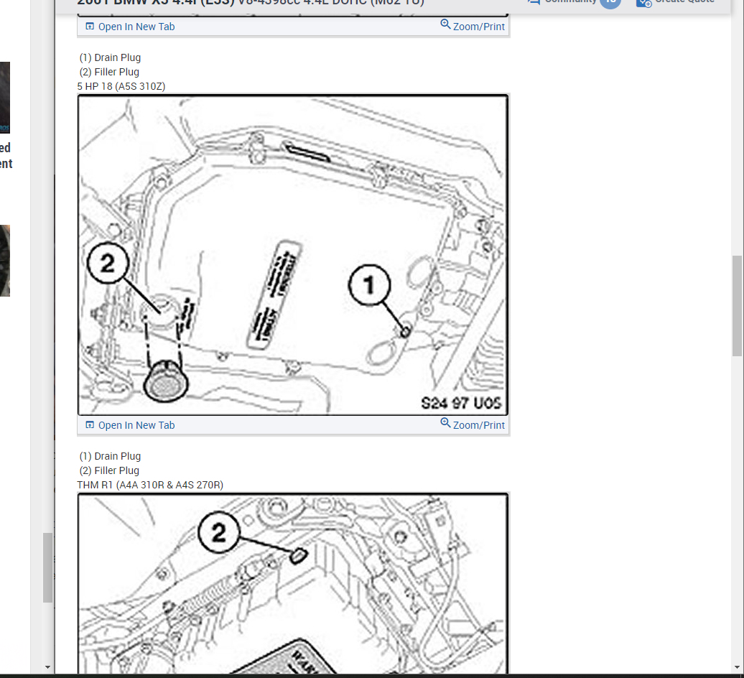
Task: Click Zoom/Print below the 5 HP 18 diagram
Action: (473, 424)
